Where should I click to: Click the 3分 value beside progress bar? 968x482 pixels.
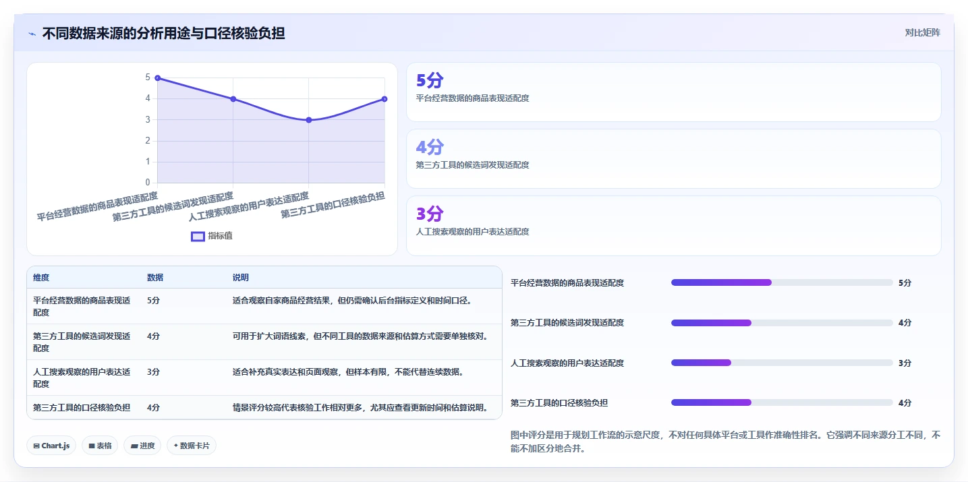(905, 363)
